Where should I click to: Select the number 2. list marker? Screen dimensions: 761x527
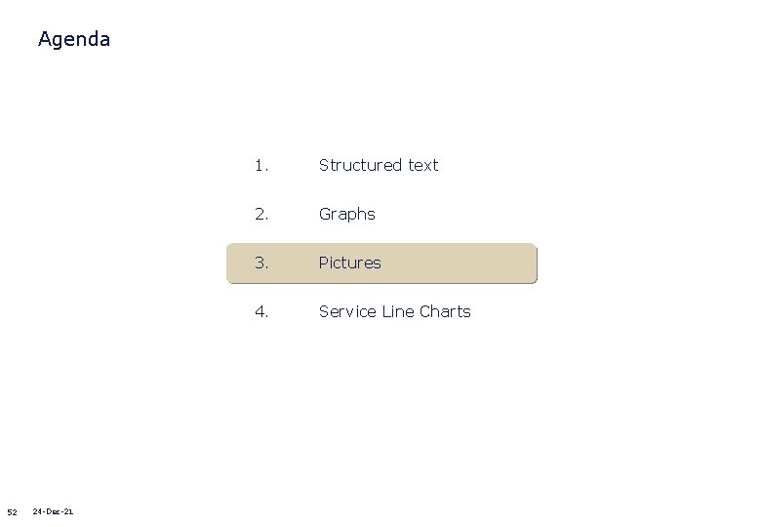tap(260, 214)
